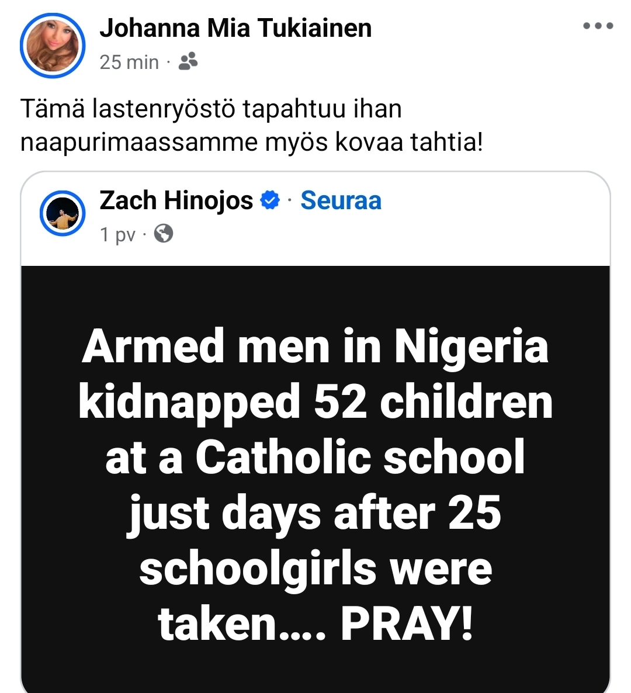The image size is (631, 693).
Task: Open Johanna Mia Tukiainen's profile picture
Action: point(53,45)
